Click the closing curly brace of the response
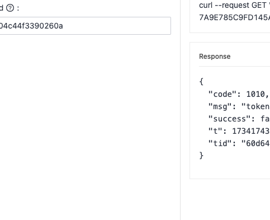Image resolution: width=270 pixels, height=220 pixels. tap(201, 156)
